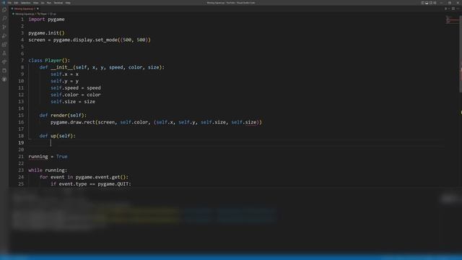462x260 pixels.
Task: Click on 'def render(self):' line
Action: 63,116
